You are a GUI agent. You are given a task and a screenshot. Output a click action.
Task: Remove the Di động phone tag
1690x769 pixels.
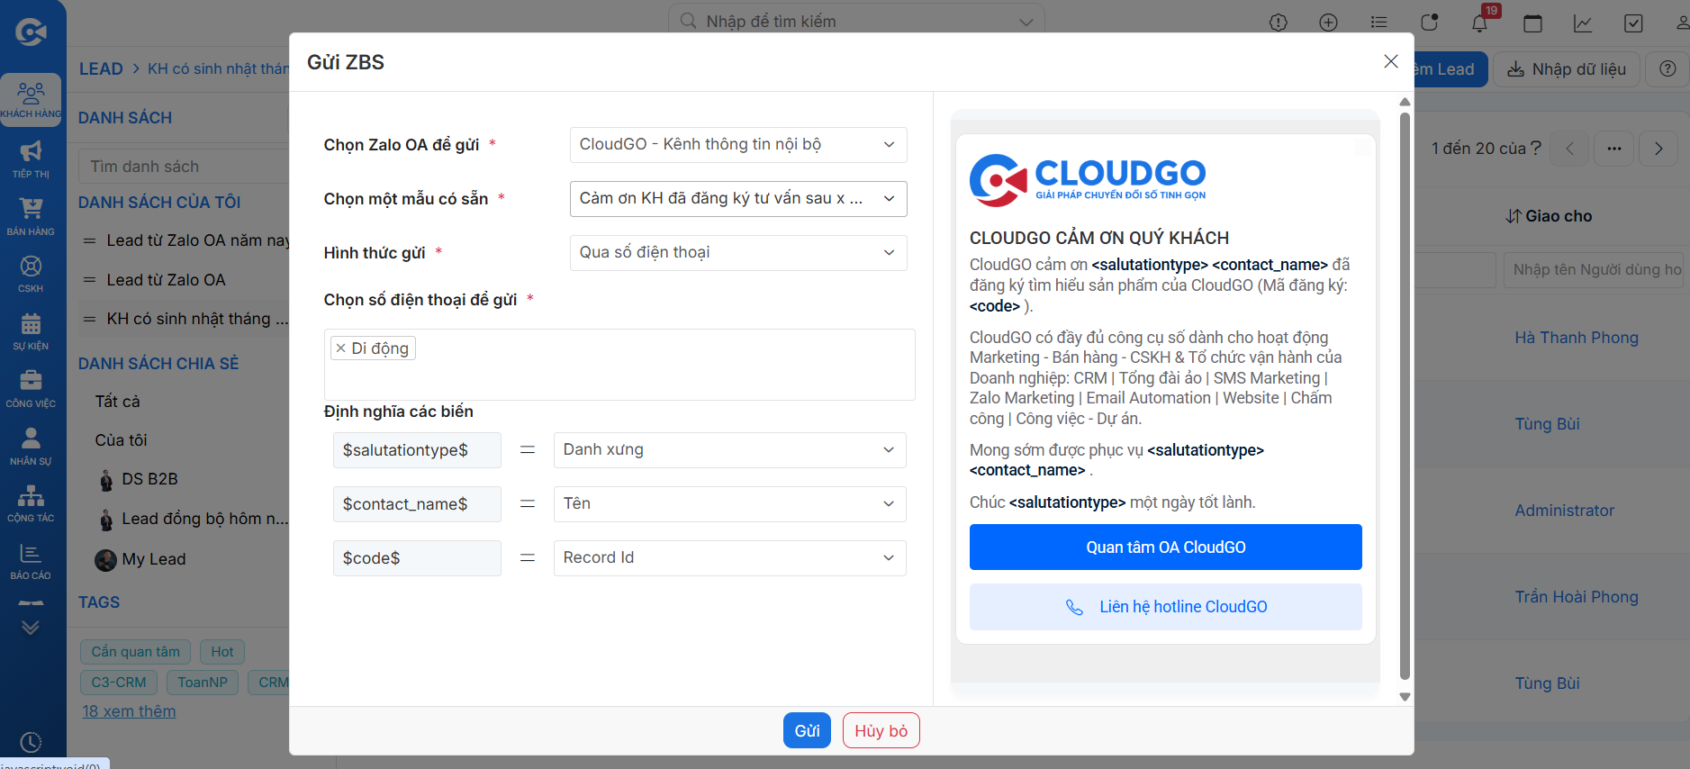click(340, 348)
